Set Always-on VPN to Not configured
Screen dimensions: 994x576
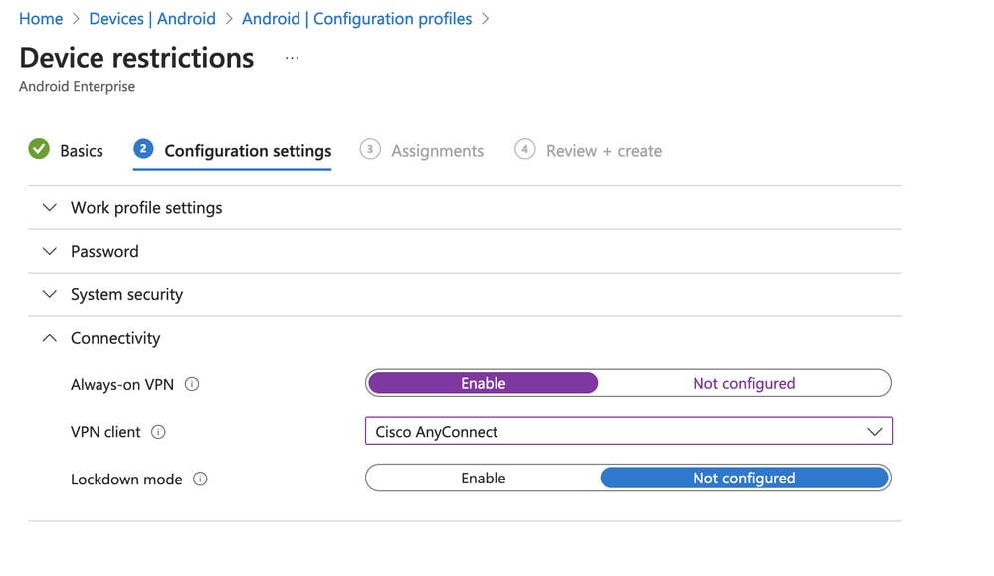tap(743, 383)
